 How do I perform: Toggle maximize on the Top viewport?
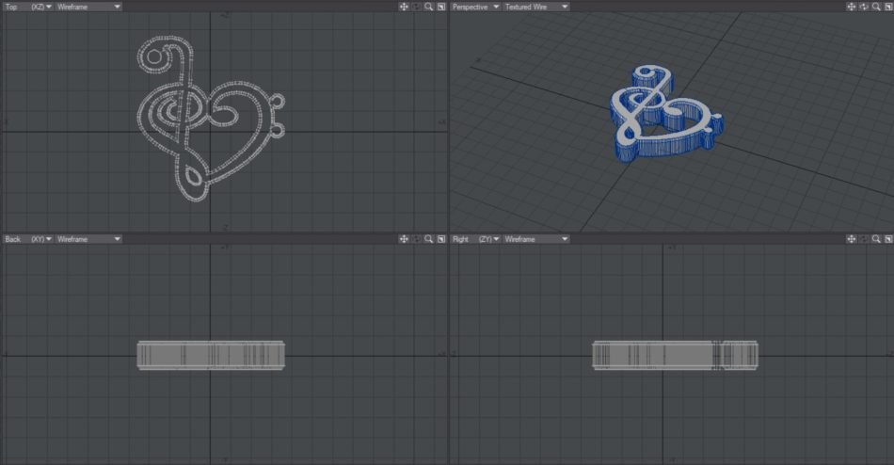pyautogui.click(x=440, y=7)
